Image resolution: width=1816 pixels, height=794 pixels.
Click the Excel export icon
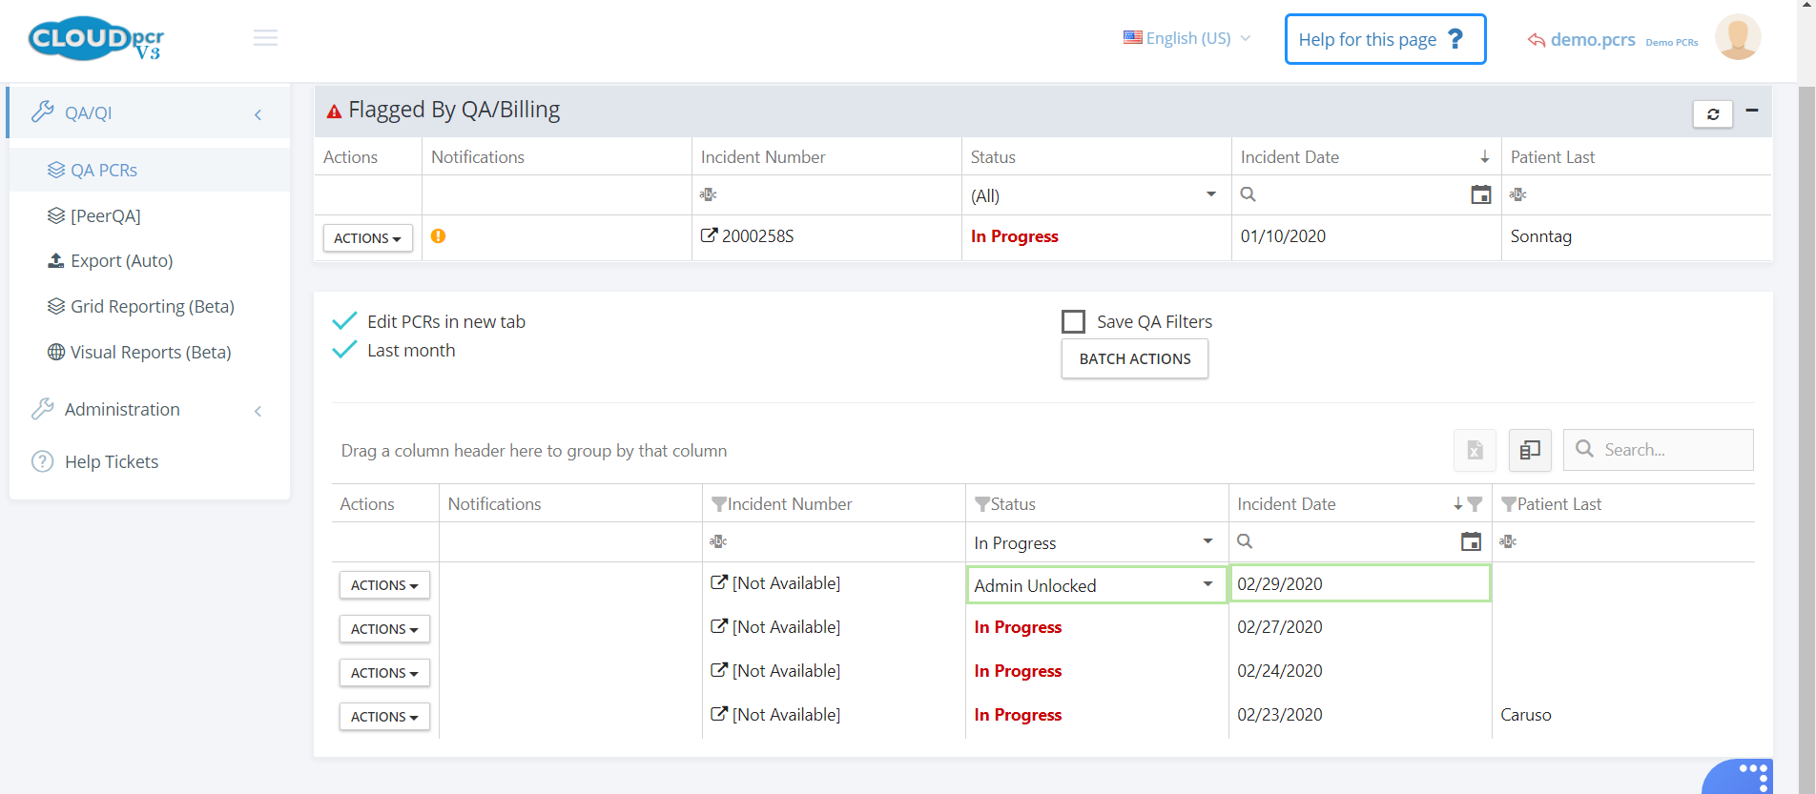[x=1475, y=450]
